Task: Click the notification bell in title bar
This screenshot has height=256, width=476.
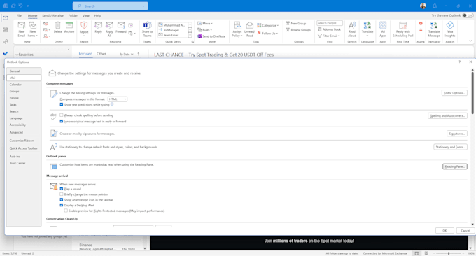Action: (435, 6)
